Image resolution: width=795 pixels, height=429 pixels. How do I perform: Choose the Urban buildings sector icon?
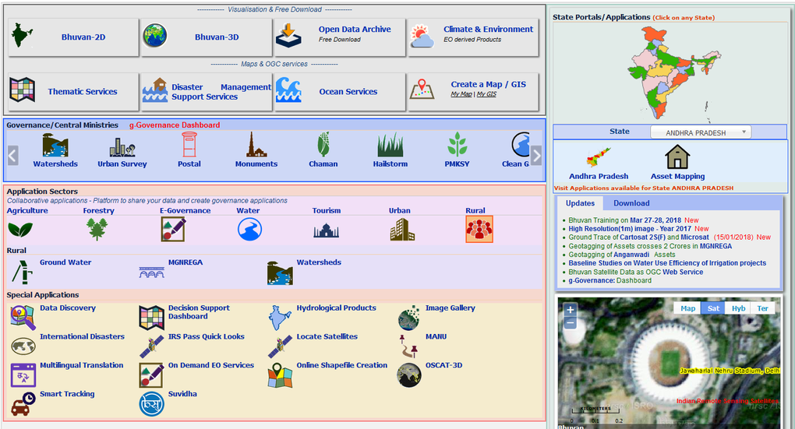click(403, 230)
